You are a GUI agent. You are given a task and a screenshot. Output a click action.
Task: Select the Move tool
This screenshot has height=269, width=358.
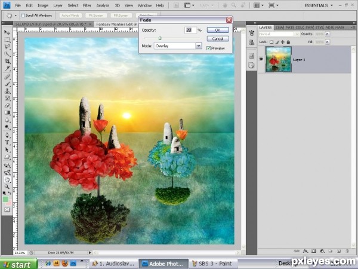click(x=7, y=32)
